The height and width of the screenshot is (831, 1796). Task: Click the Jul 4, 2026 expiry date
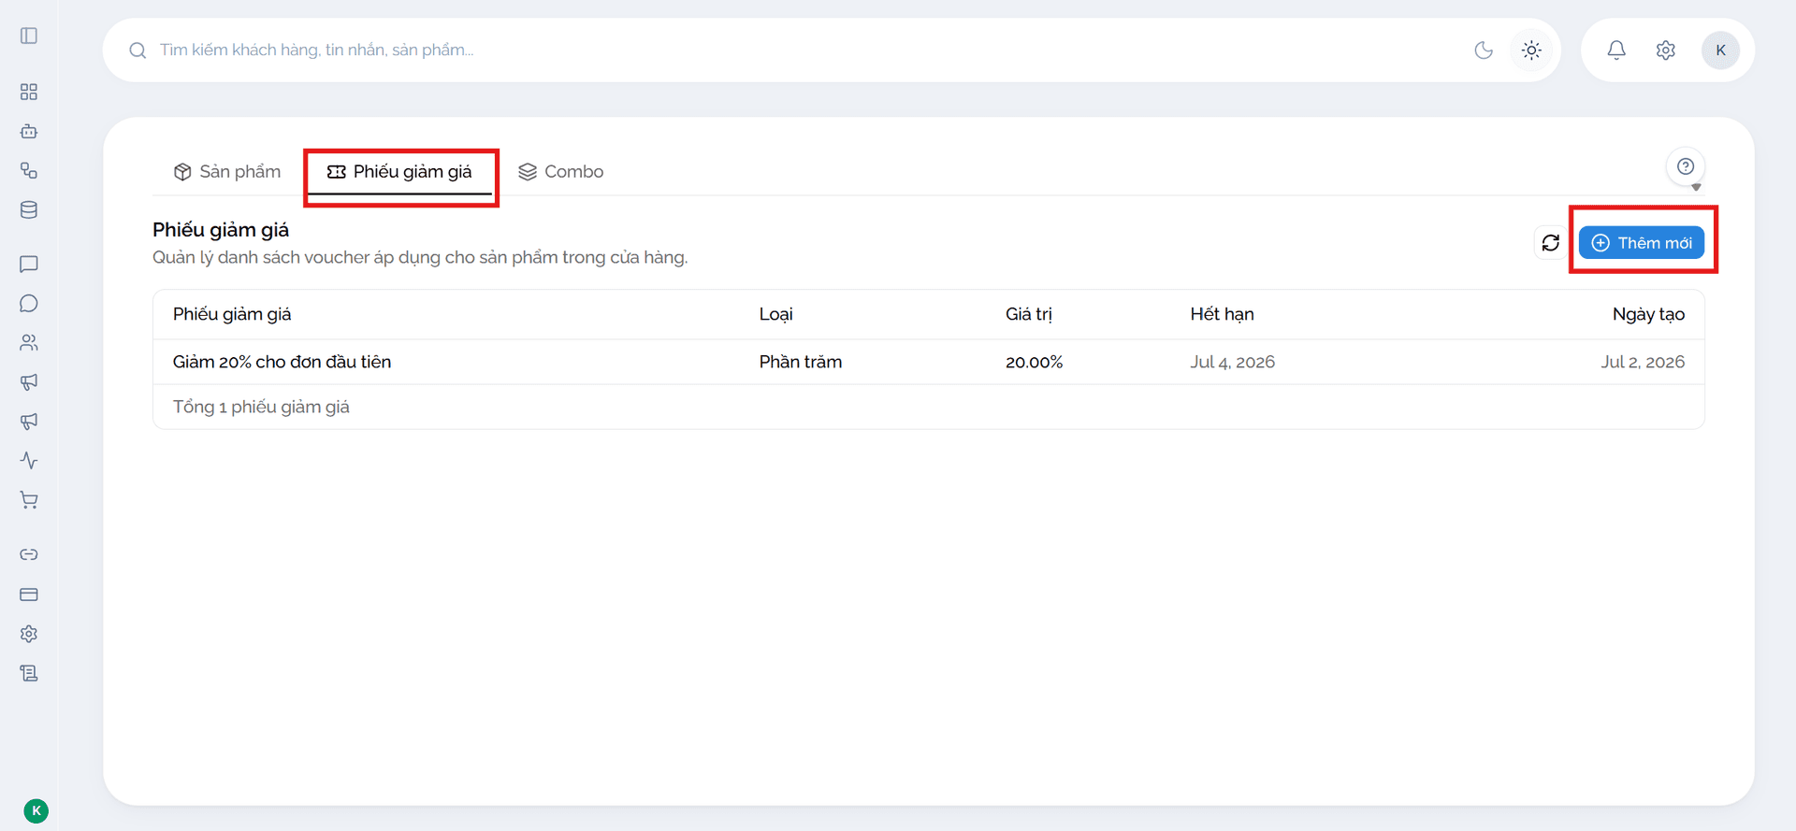(x=1232, y=362)
